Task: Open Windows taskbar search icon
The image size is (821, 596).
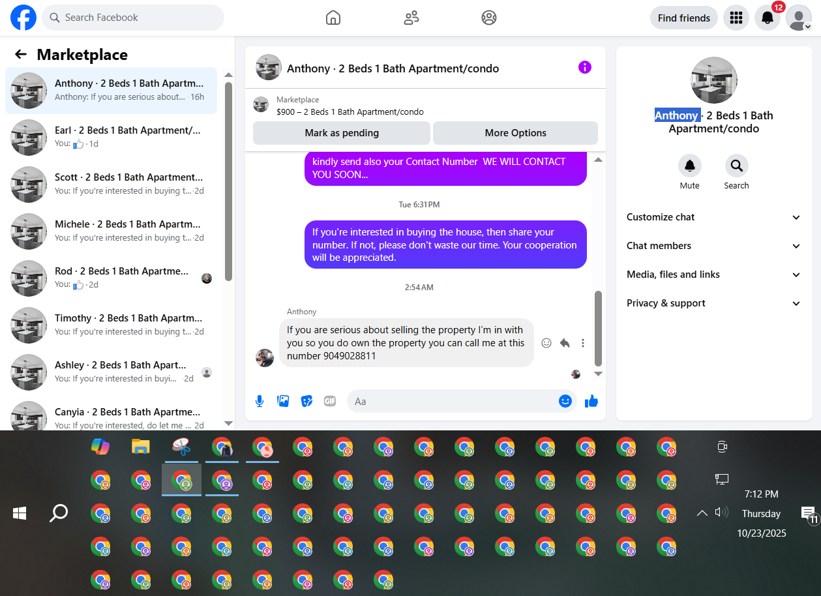Action: 59,514
